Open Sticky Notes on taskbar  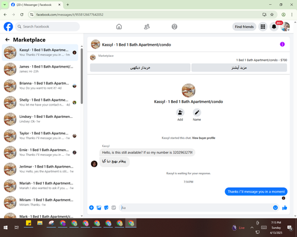pos(29,223)
